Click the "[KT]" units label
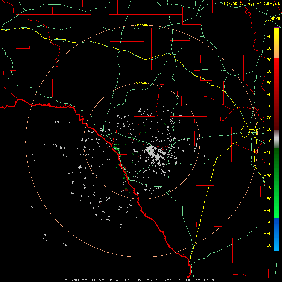 pyautogui.click(x=268, y=22)
